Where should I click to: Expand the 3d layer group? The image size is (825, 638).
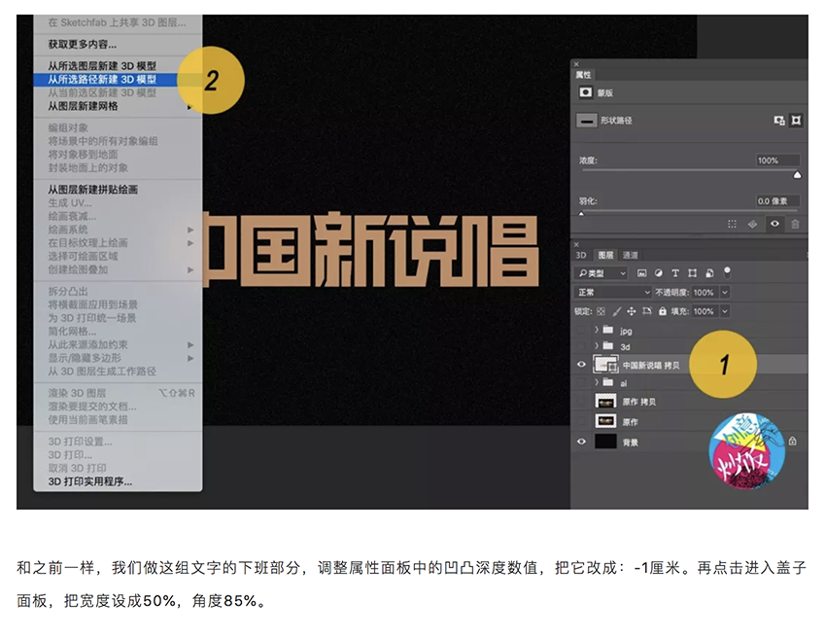(x=596, y=346)
